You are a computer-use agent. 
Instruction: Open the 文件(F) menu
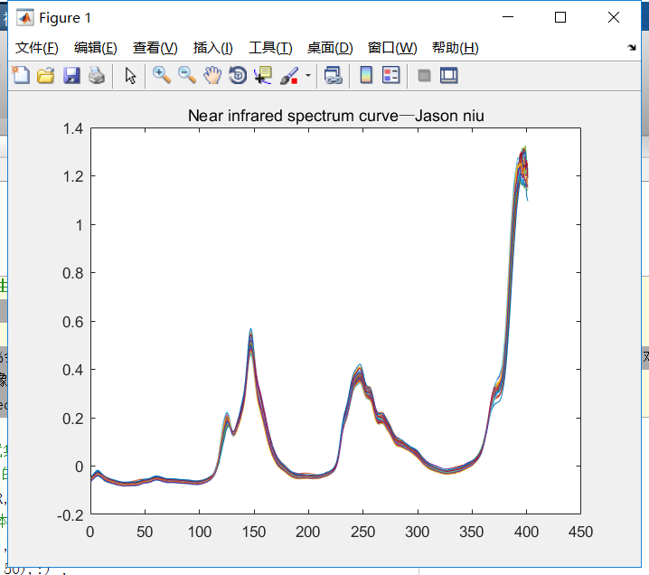[x=37, y=48]
